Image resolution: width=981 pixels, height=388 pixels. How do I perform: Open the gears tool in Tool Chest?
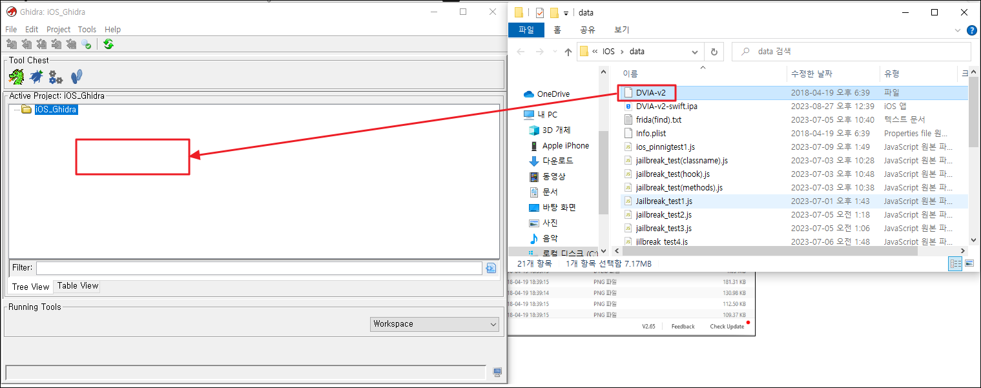pyautogui.click(x=56, y=77)
